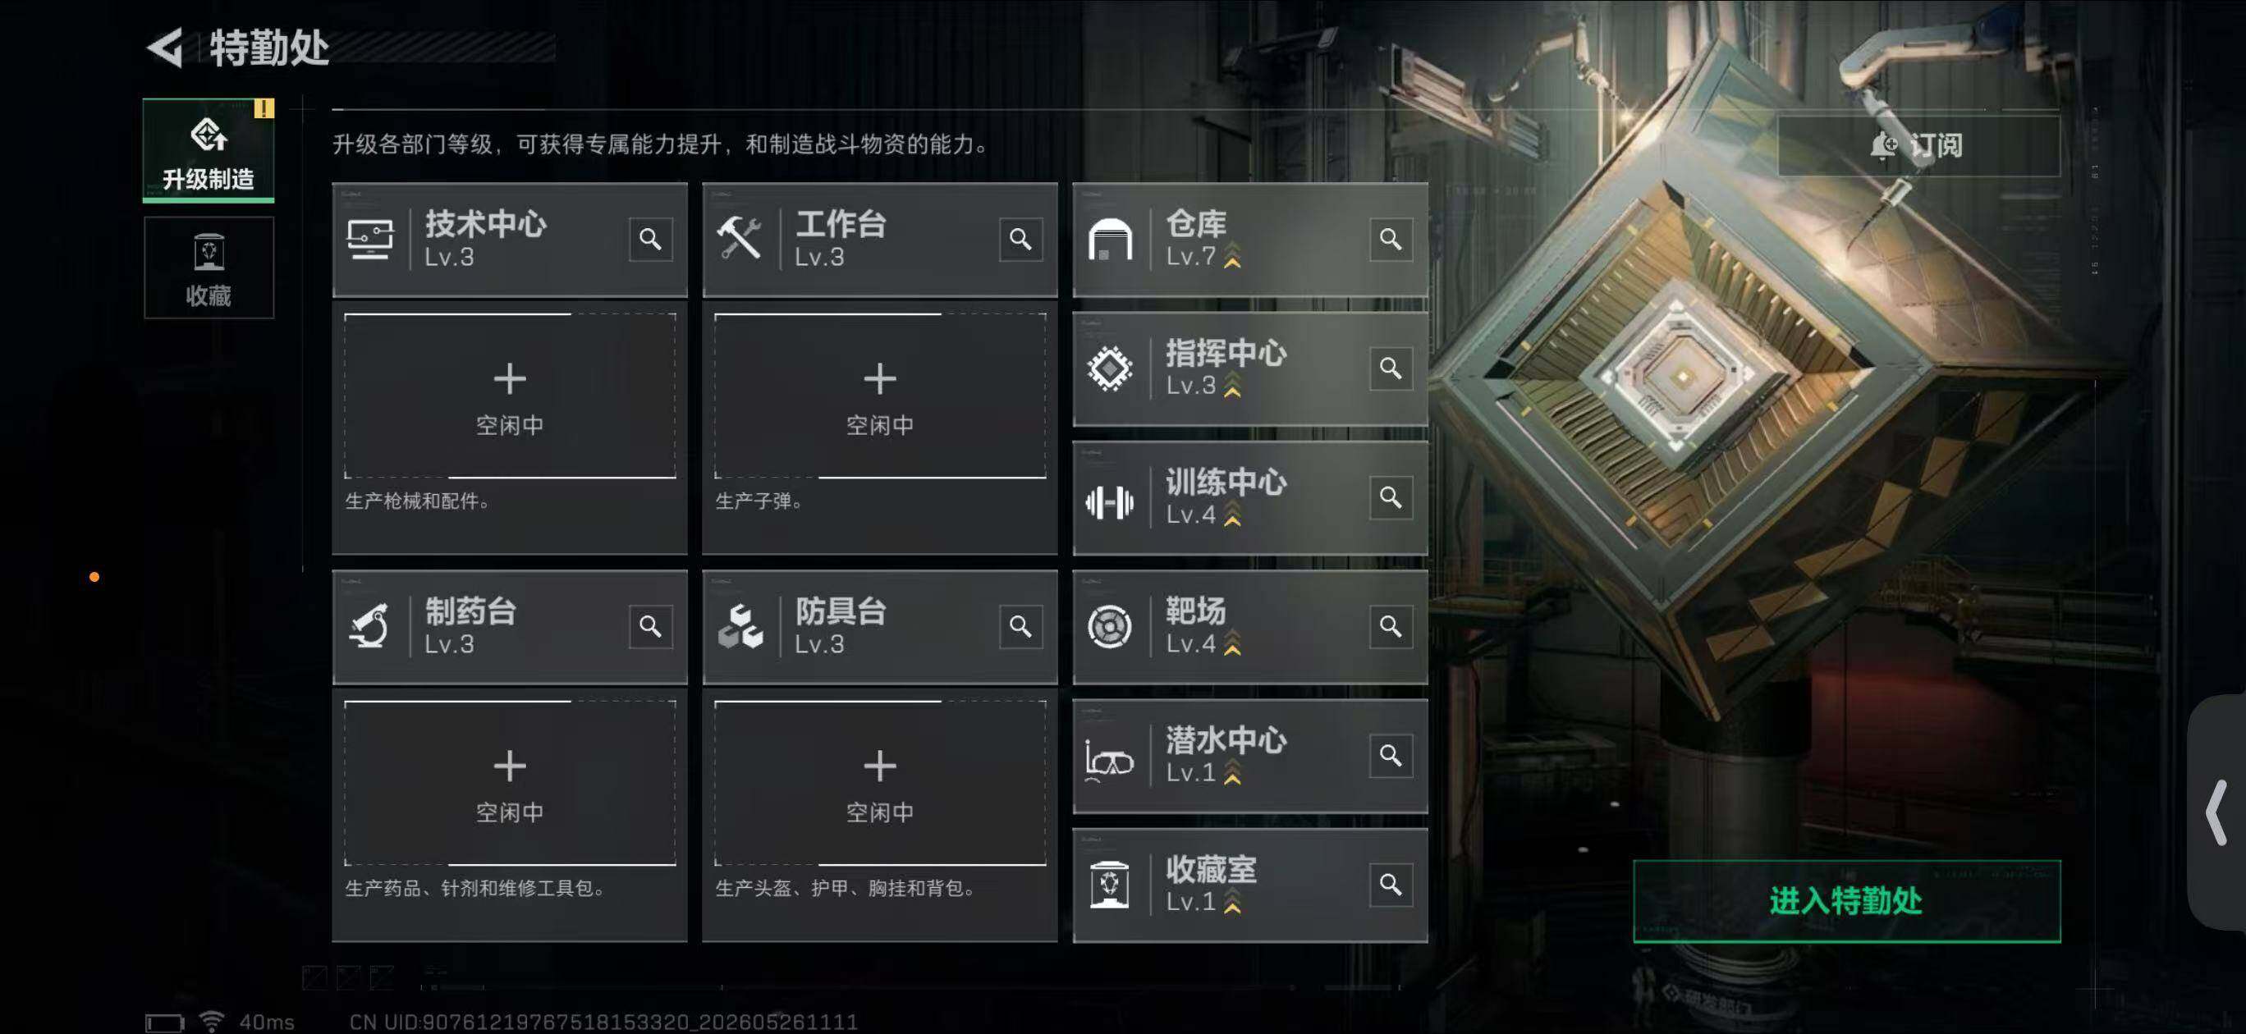Screen dimensions: 2246x1034
Task: Start production in 制药台 idle slot
Action: click(510, 783)
